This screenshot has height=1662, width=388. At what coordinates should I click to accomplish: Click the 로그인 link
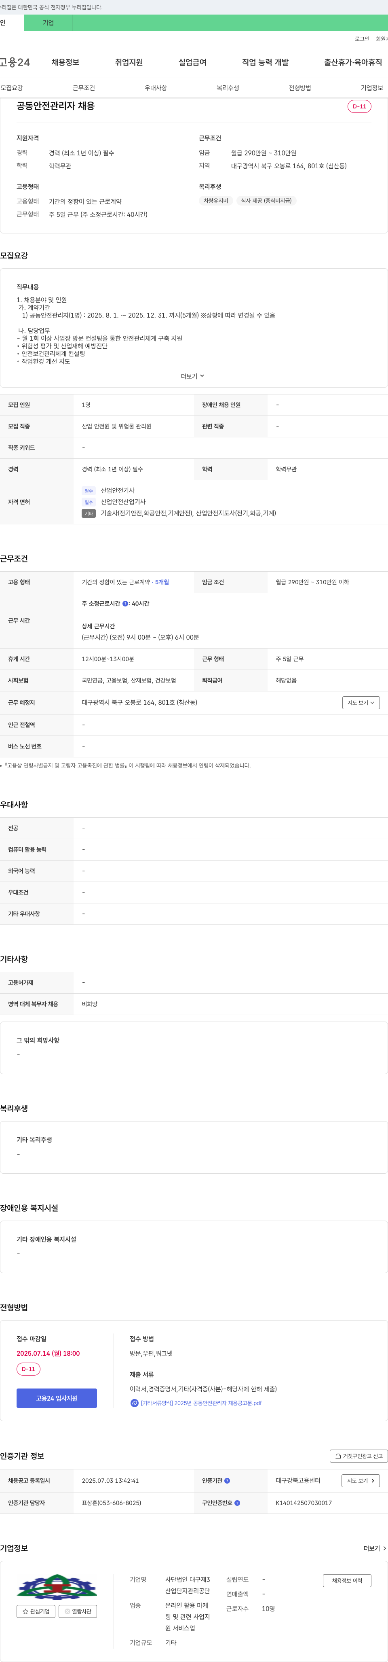click(362, 39)
